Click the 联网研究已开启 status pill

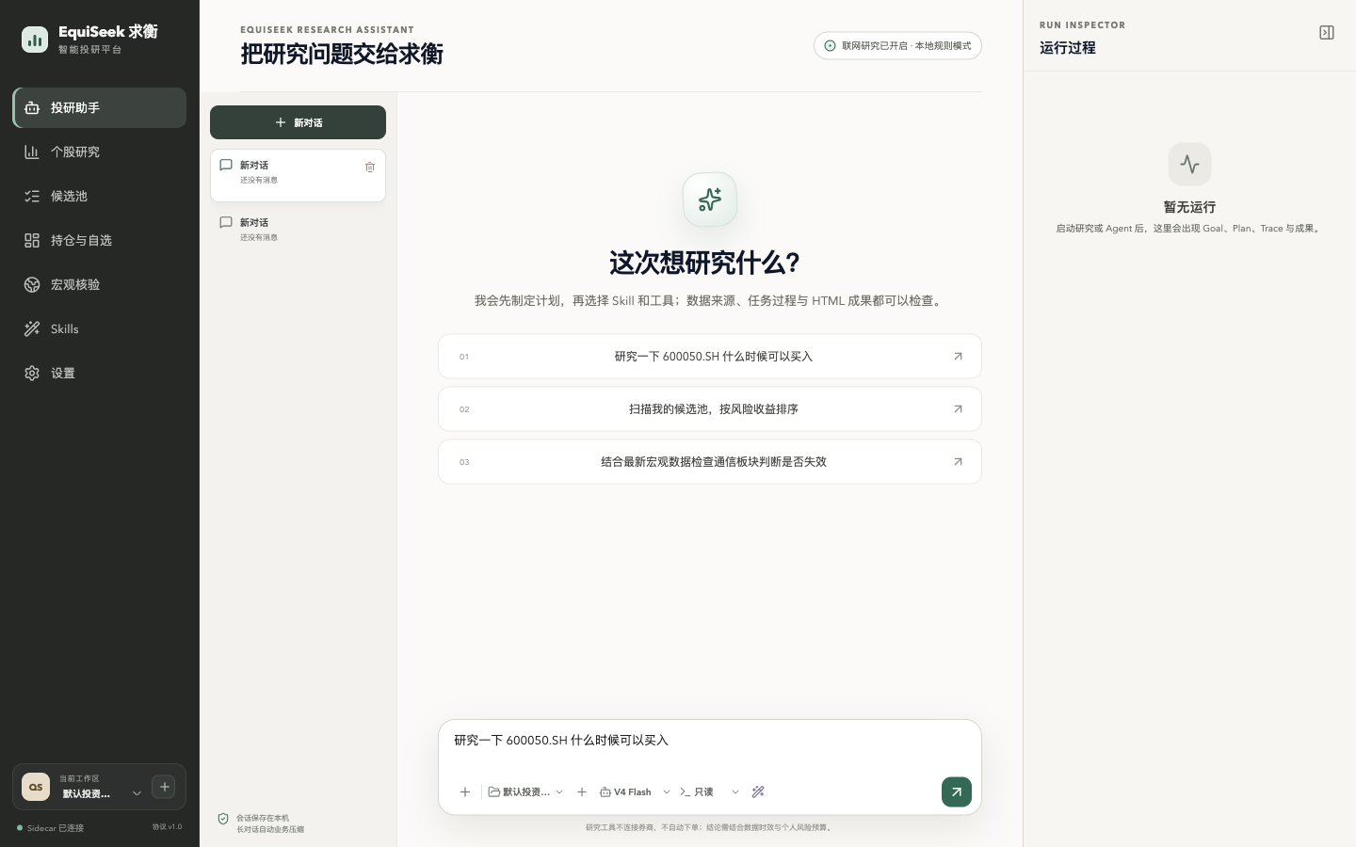[897, 46]
